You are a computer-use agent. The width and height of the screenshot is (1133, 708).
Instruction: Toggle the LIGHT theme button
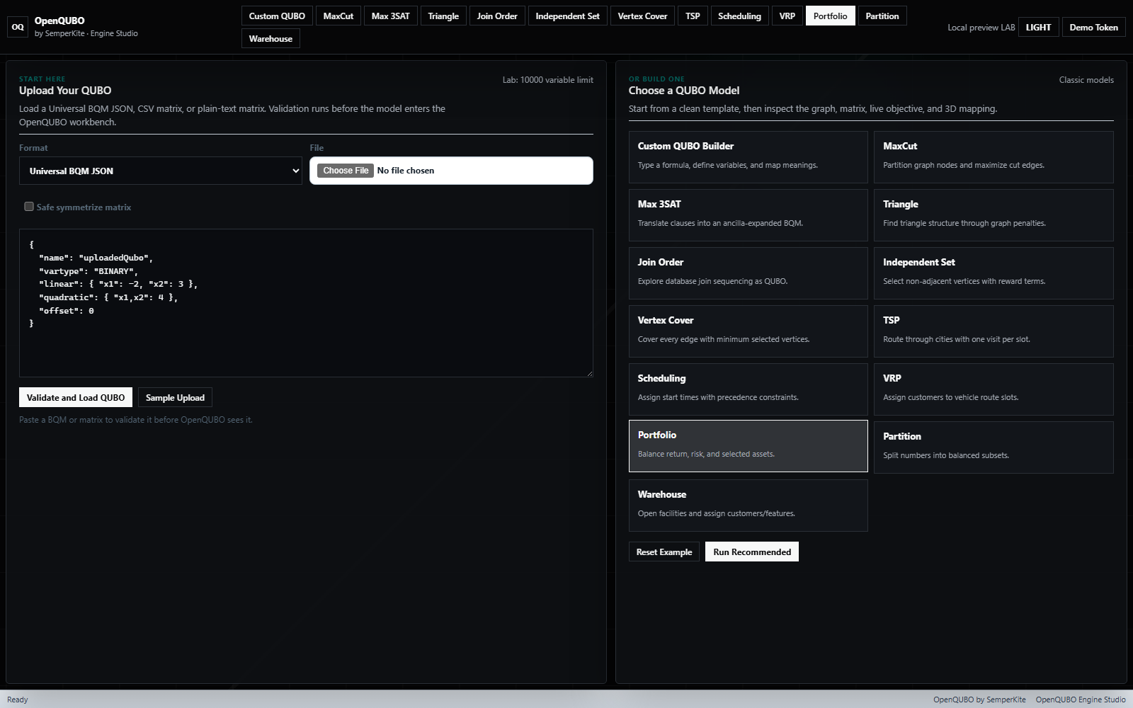[1038, 27]
